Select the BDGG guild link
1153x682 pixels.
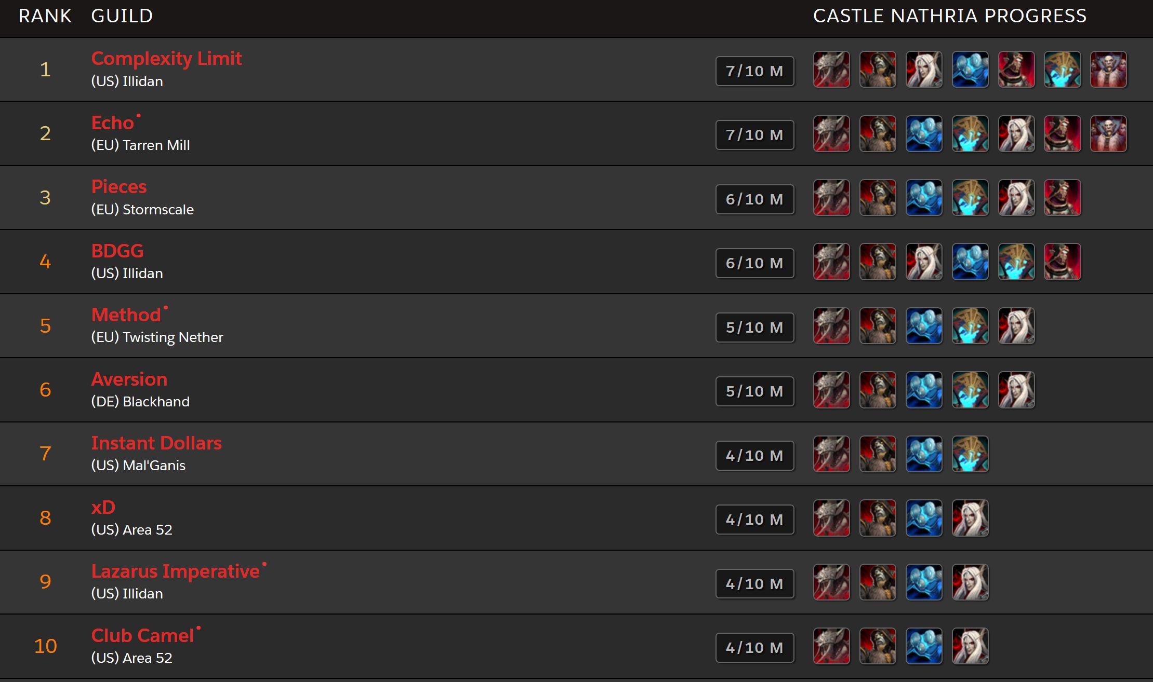pos(117,251)
